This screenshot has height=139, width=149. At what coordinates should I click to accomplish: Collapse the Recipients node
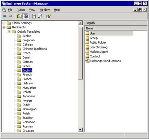point(4,27)
